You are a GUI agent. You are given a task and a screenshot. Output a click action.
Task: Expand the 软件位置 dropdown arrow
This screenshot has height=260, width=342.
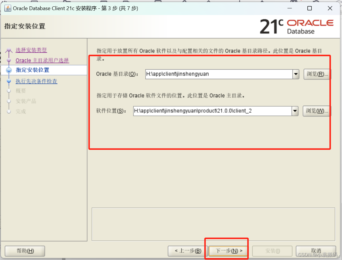pyautogui.click(x=295, y=111)
